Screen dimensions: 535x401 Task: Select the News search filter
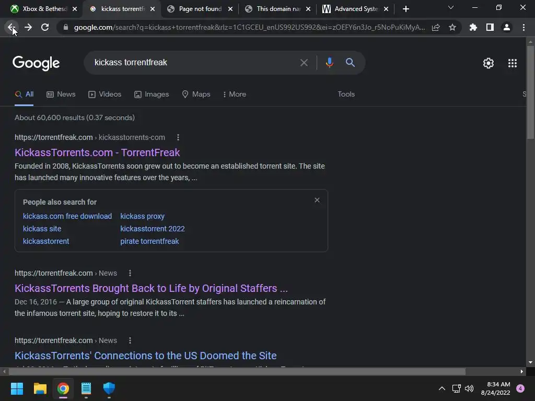tap(61, 95)
